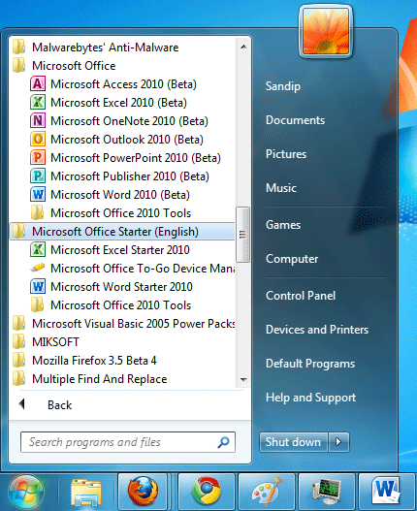The height and width of the screenshot is (511, 417).
Task: Expand Microsoft Office 2010 Tools under Starter
Action: tap(120, 305)
